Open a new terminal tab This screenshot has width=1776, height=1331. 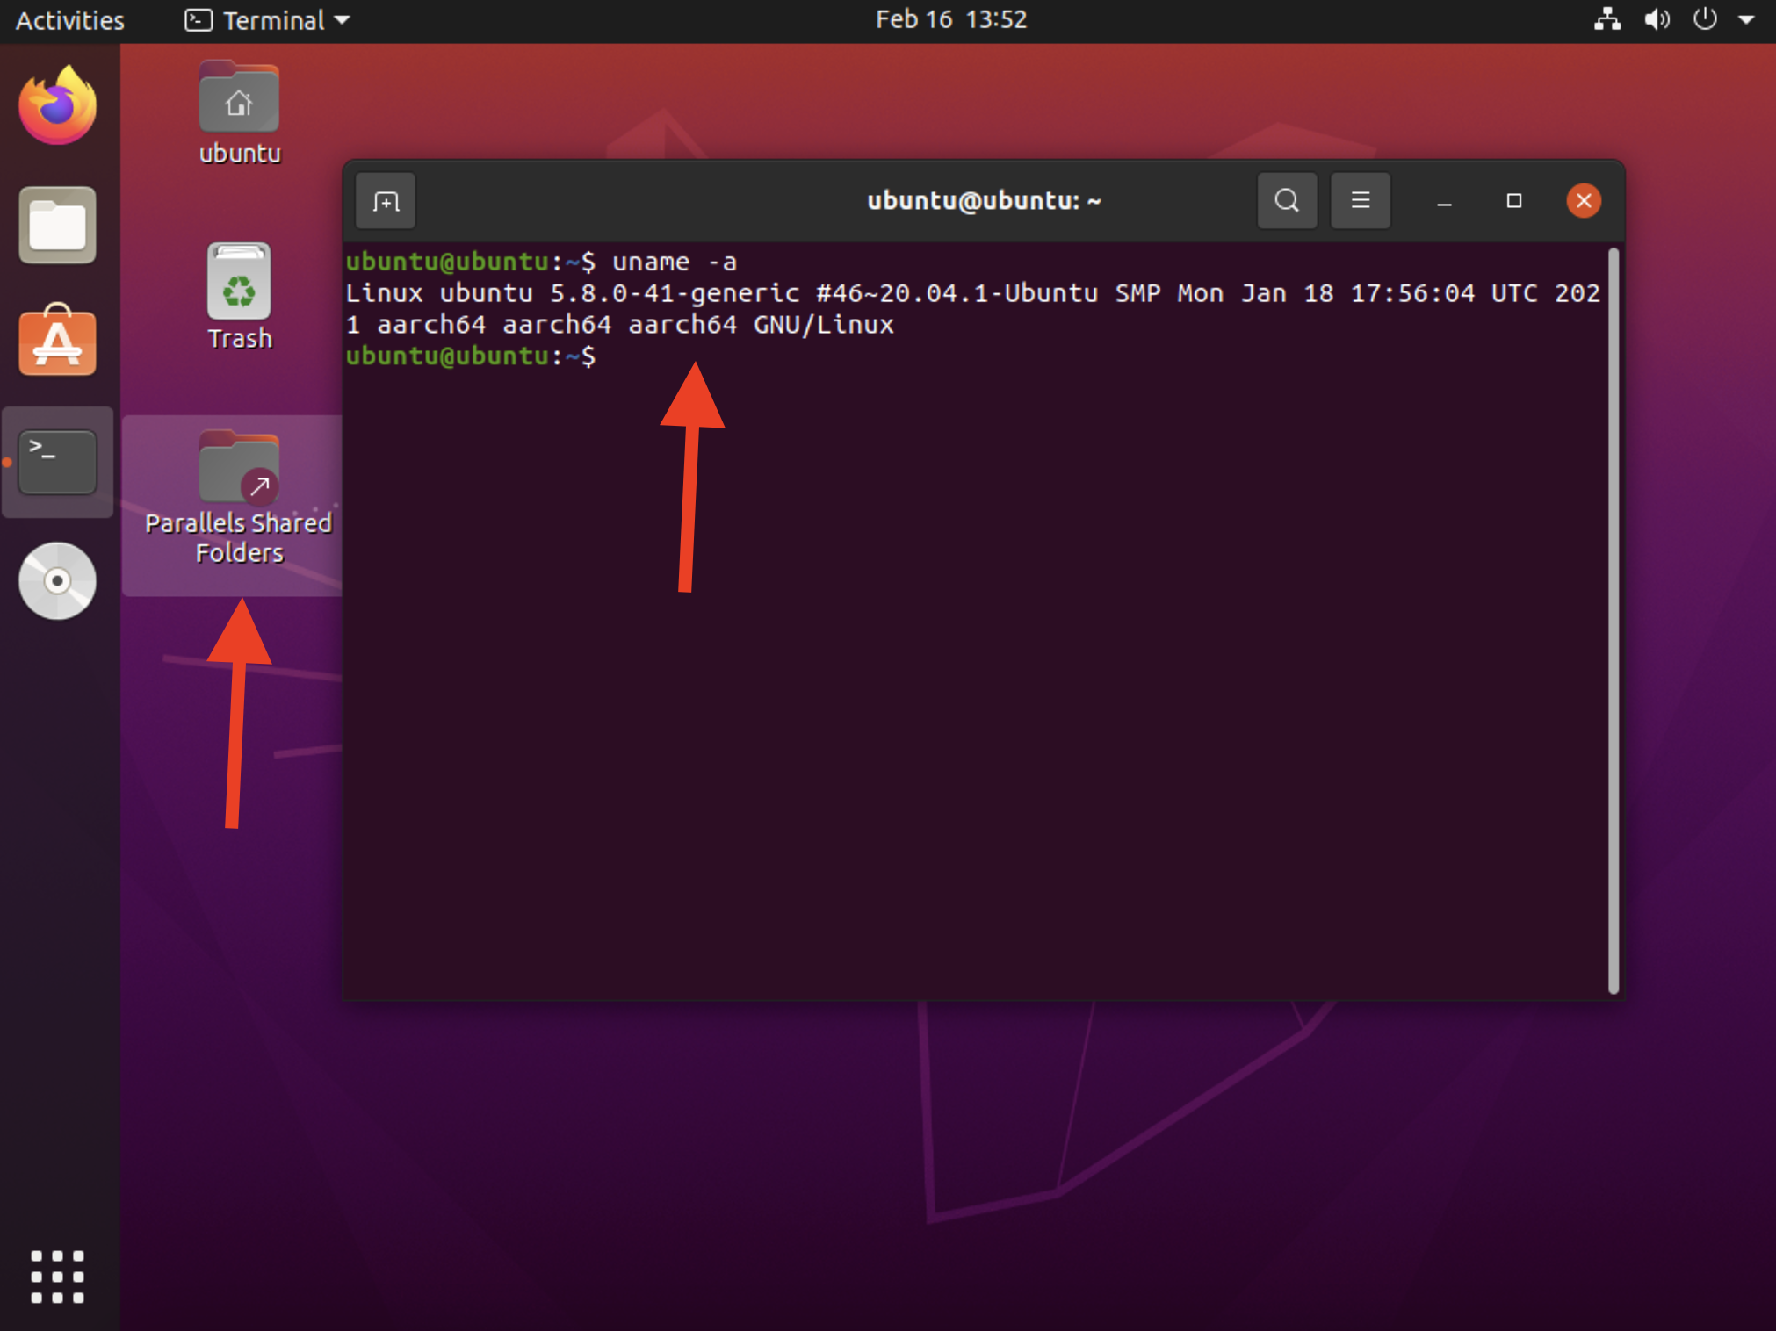(x=386, y=202)
